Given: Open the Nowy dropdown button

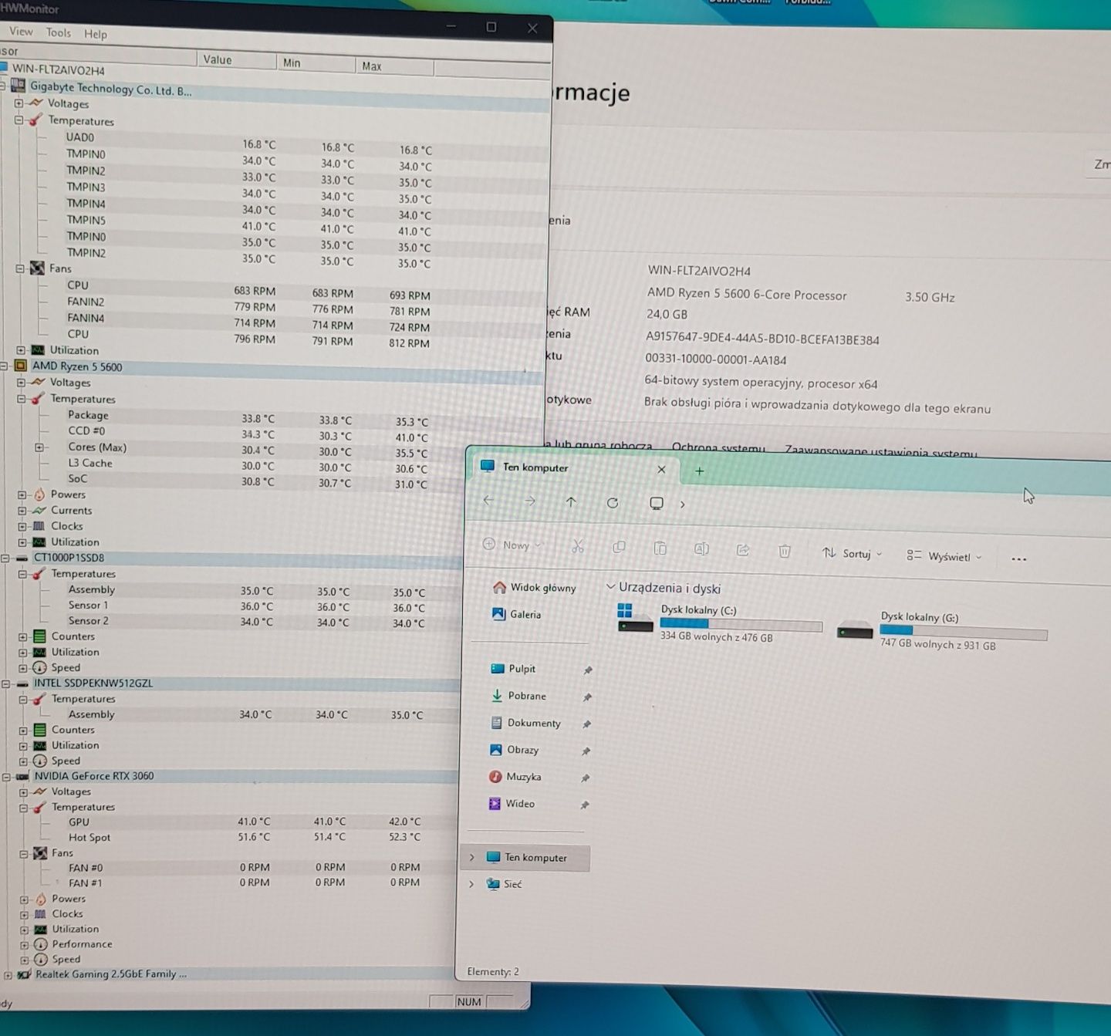Looking at the screenshot, I should (513, 545).
